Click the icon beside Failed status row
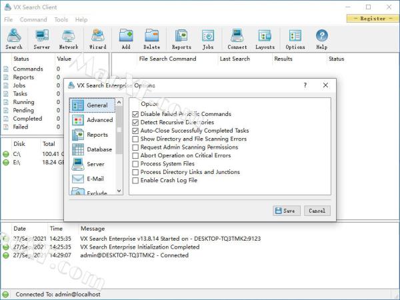The image size is (400, 300). pyautogui.click(x=6, y=127)
